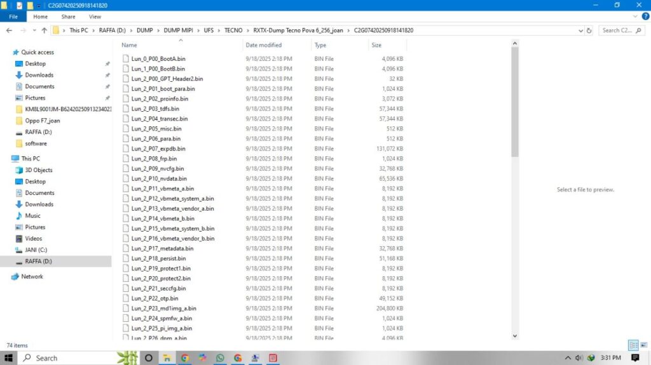
Task: Expand the ribbon with the chevron arrow
Action: (x=635, y=17)
